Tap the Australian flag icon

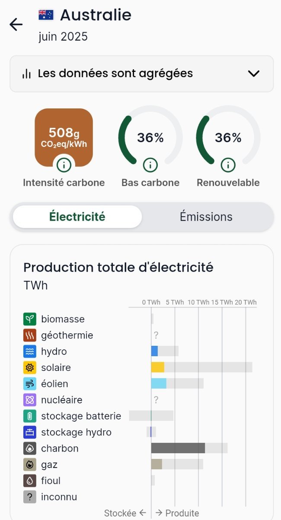click(x=46, y=15)
